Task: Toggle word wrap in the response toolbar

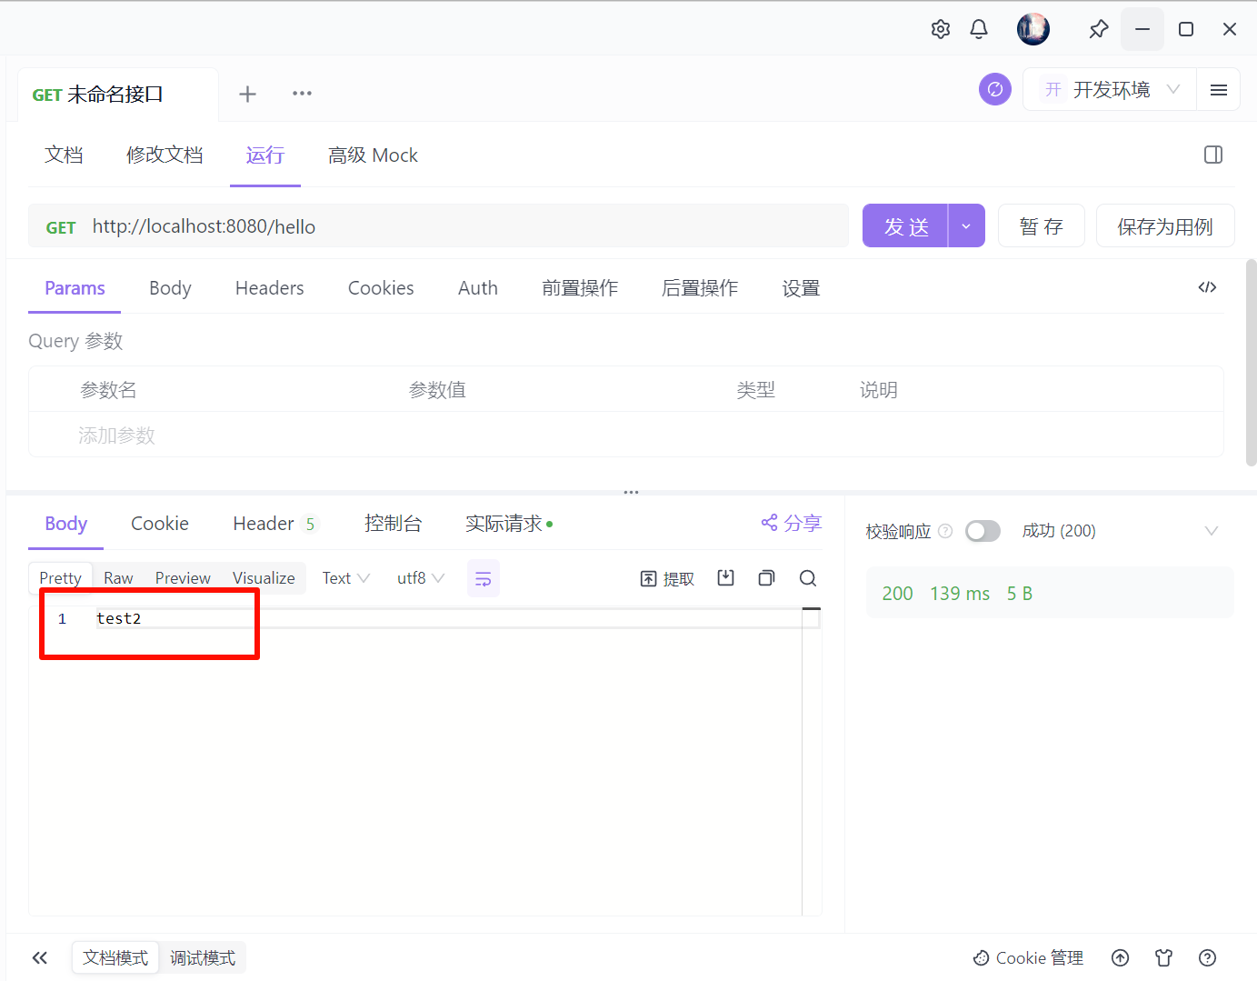Action: pos(484,578)
